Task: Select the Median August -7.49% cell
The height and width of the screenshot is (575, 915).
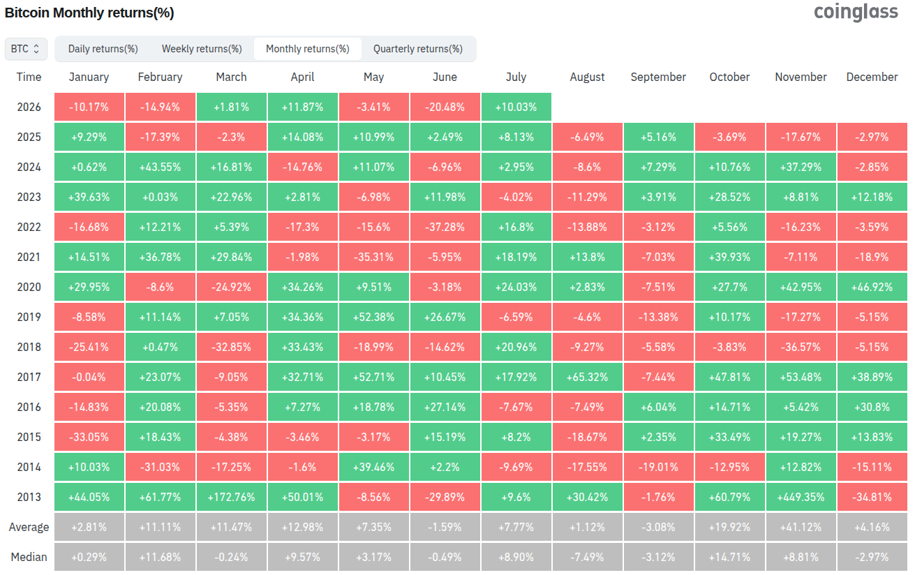Action: click(587, 557)
